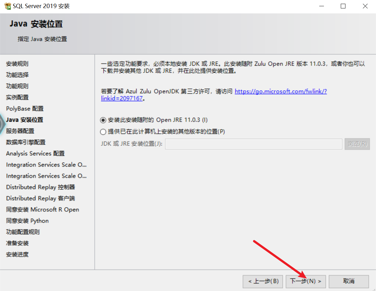Open the PolyBase 配置 step

pyautogui.click(x=24, y=108)
